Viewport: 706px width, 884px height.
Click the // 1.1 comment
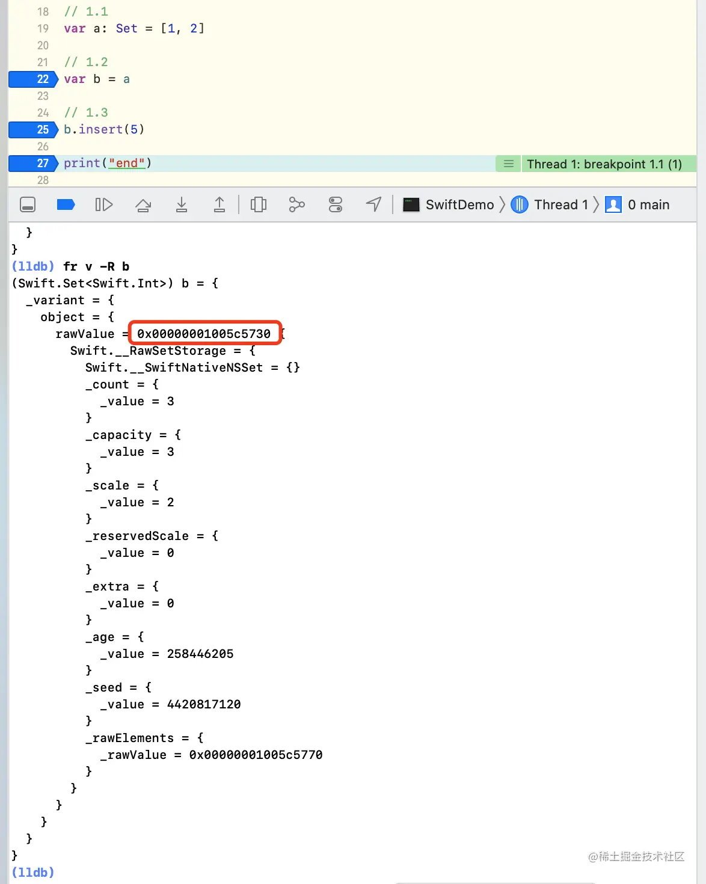tap(86, 12)
